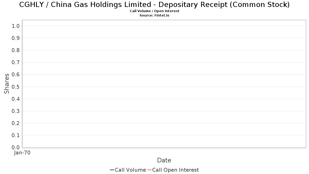
Task: Click the Jan-70 date axis label
Action: coord(22,153)
